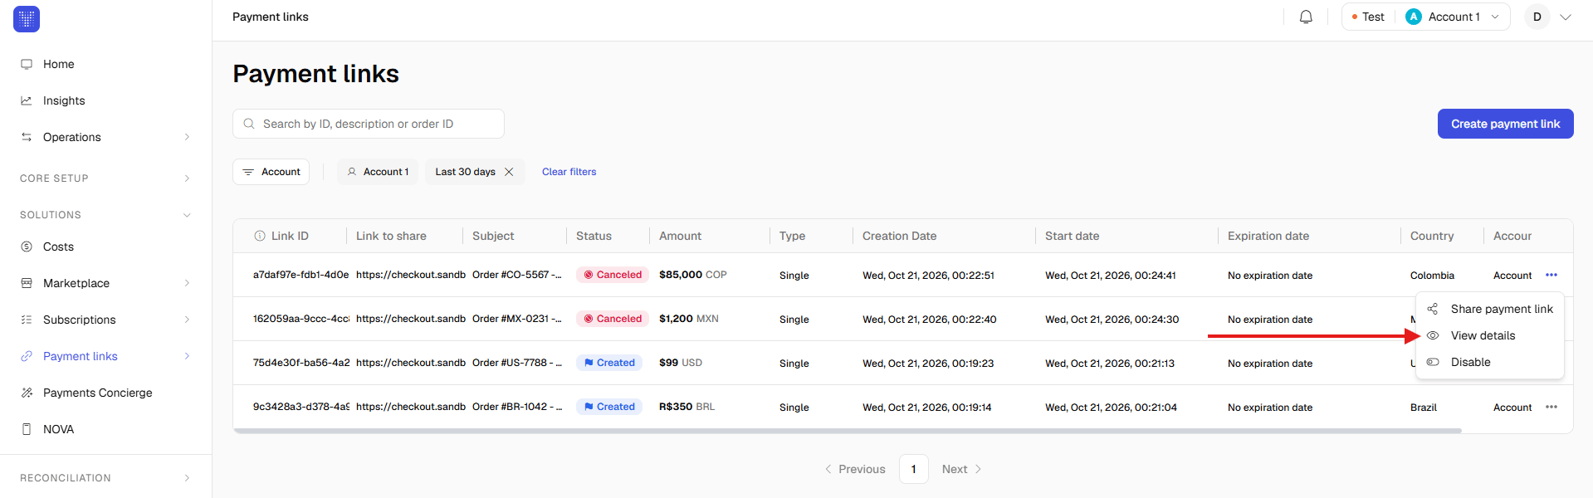1593x498 pixels.
Task: Click the share icon in the menu
Action: (1433, 309)
